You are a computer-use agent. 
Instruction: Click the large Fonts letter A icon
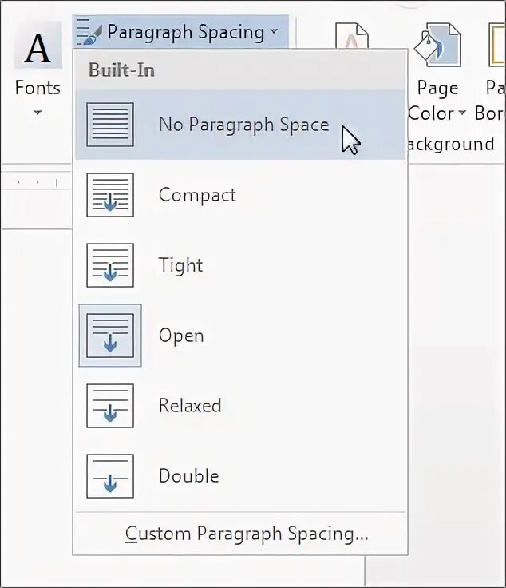click(38, 48)
